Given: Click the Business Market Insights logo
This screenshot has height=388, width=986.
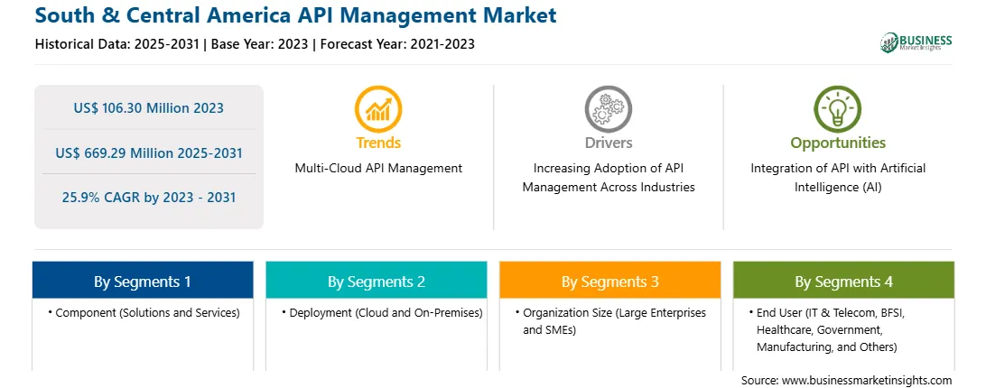Looking at the screenshot, I should click(x=916, y=42).
